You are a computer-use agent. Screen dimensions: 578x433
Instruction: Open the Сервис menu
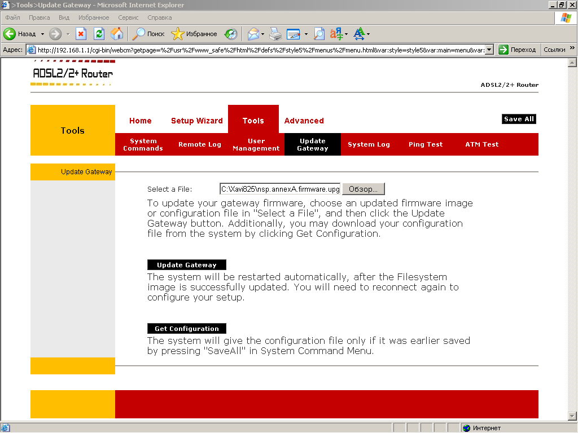tap(128, 17)
